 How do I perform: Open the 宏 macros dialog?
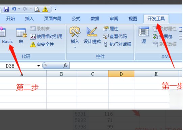click(x=21, y=36)
